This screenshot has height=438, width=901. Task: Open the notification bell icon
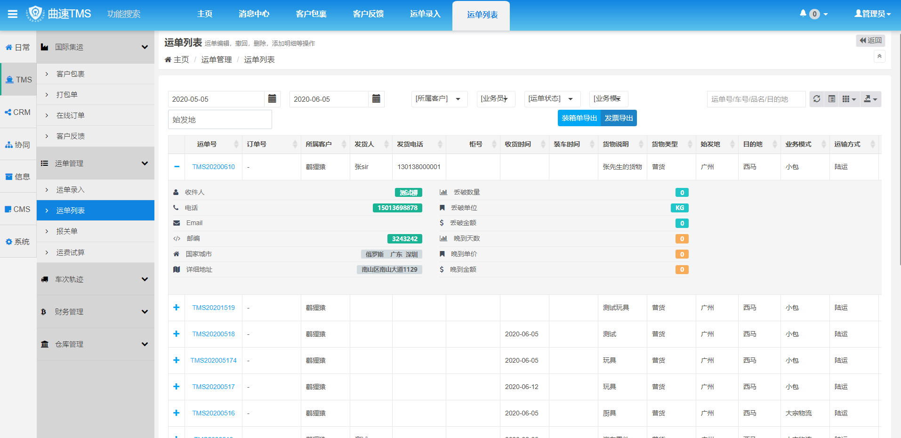point(803,13)
